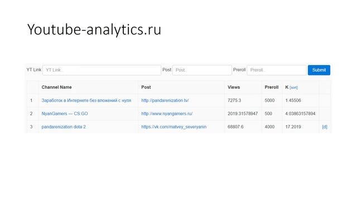Screen dimensions: 357x200
Task: Open the vk.com/matvey_severyanin post link
Action: pos(173,127)
